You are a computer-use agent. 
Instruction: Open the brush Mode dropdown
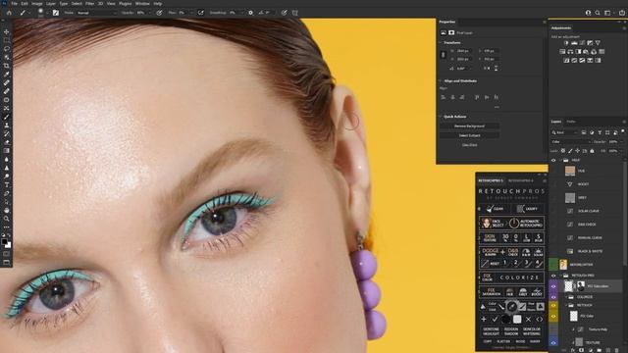coord(96,13)
